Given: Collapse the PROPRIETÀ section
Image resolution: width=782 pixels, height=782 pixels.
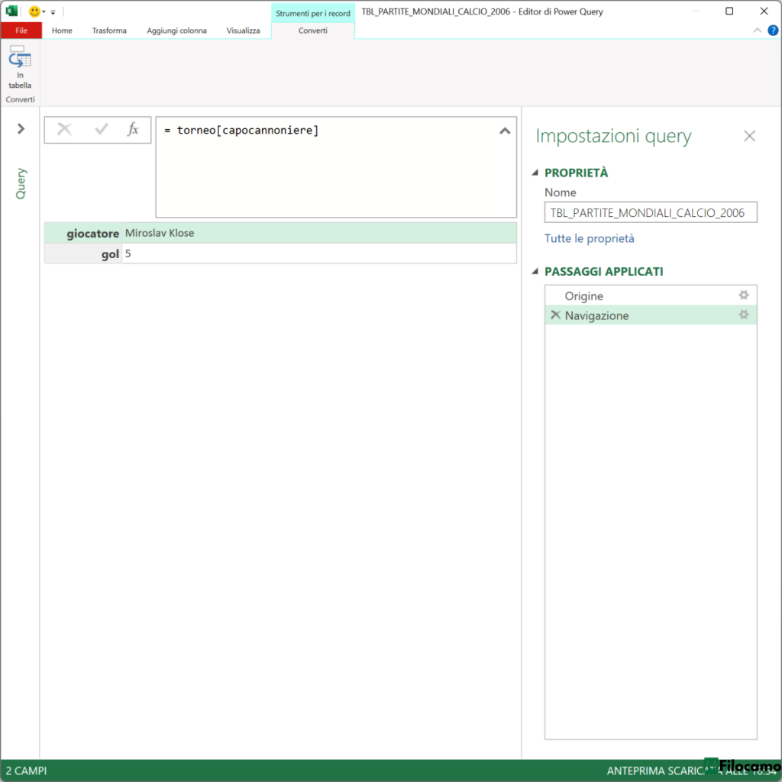Looking at the screenshot, I should tap(535, 173).
